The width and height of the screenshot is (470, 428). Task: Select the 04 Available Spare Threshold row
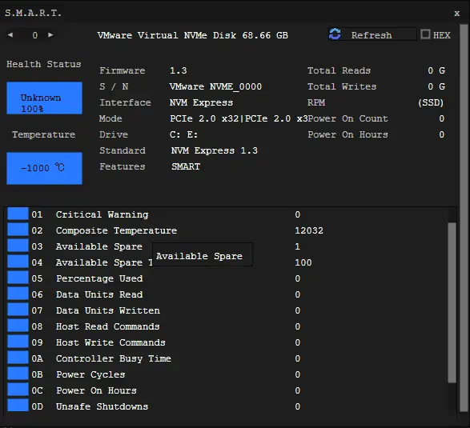click(x=227, y=262)
